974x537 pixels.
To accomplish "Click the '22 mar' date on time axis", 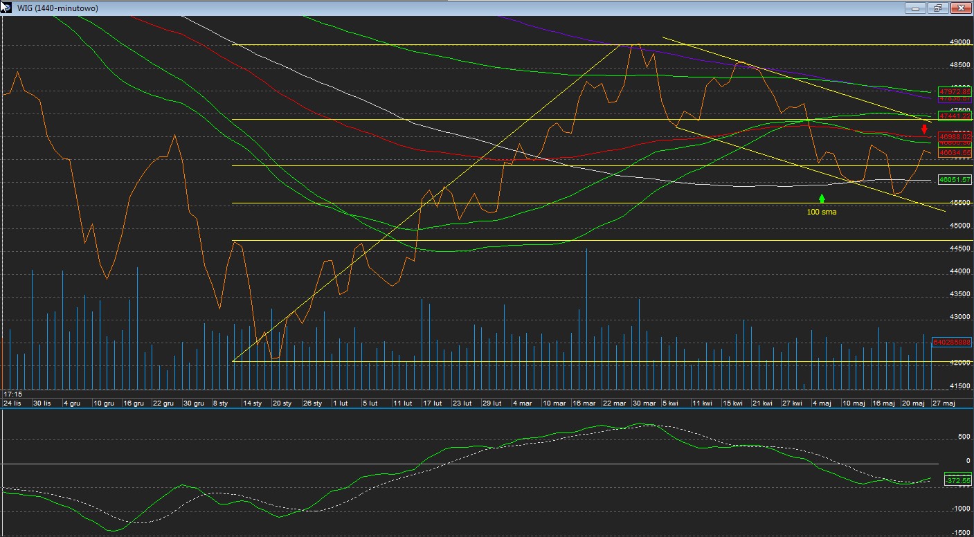I will click(615, 403).
